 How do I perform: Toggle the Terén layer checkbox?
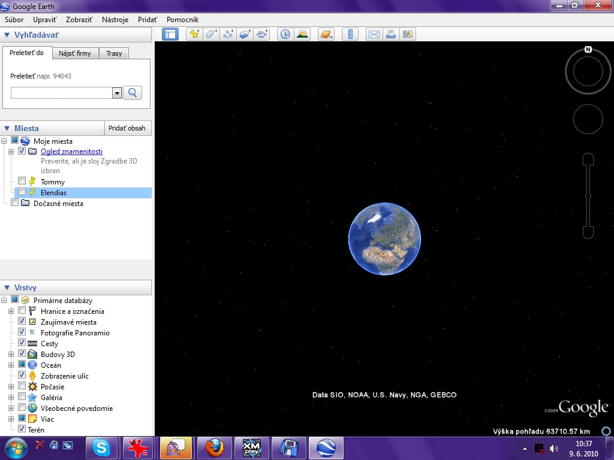pos(22,429)
